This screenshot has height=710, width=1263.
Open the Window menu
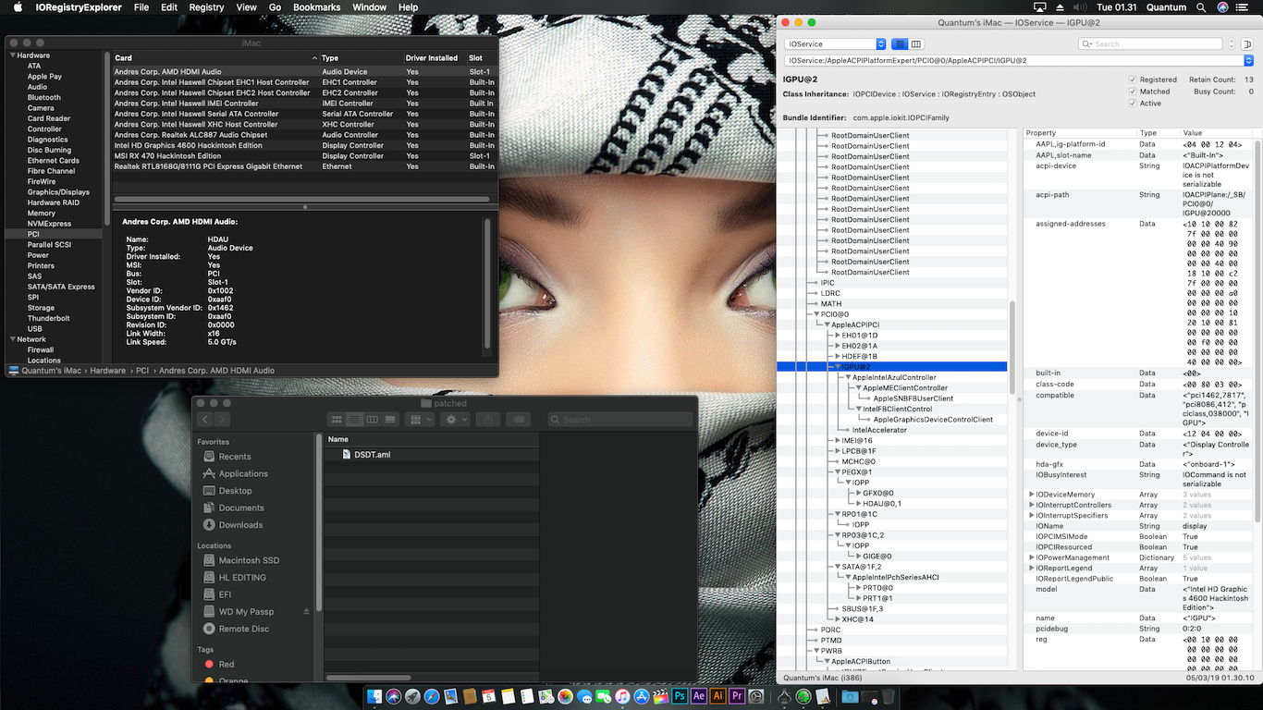pos(370,7)
